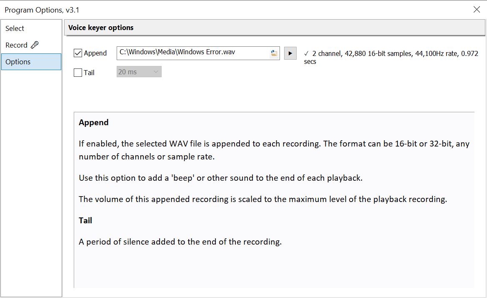This screenshot has width=487, height=298.
Task: Play the appended Windows Error.wav sound
Action: (x=290, y=53)
